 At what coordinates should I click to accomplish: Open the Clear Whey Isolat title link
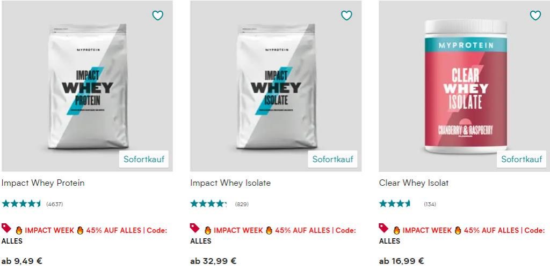click(414, 183)
